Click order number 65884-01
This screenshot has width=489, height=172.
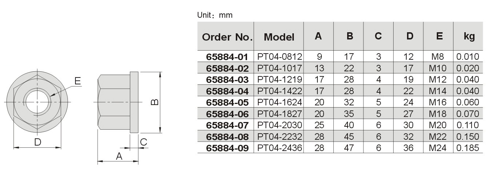(x=227, y=57)
